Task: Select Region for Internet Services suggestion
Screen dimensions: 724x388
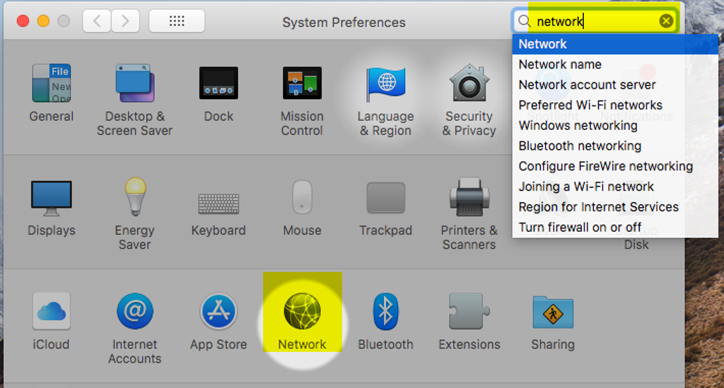Action: pyautogui.click(x=615, y=206)
